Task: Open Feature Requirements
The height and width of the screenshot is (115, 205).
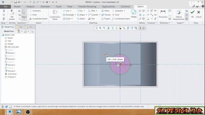Action: pyautogui.click(x=179, y=15)
